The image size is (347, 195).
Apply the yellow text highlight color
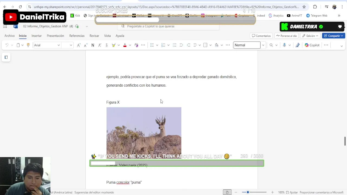[114, 45]
